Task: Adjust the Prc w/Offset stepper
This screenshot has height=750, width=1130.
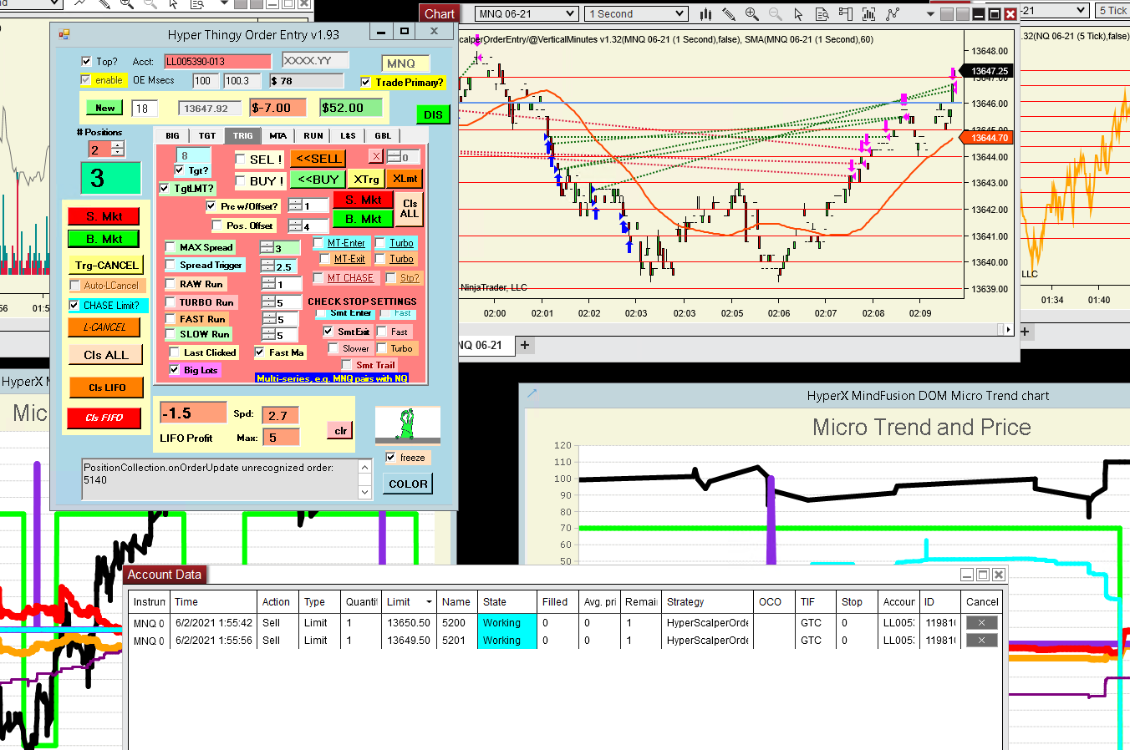Action: coord(296,205)
